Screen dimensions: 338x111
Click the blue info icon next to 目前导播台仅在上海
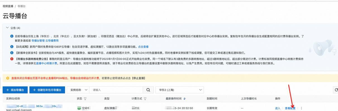point(12,36)
